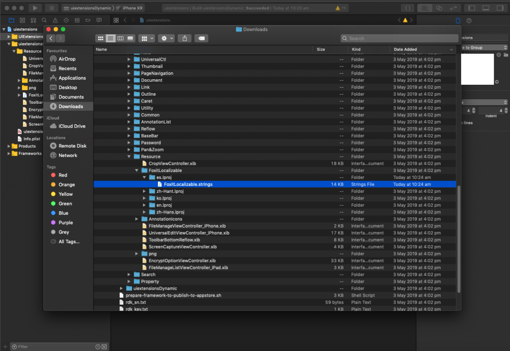Click the Xcode Run (play) button
Image resolution: width=510 pixels, height=351 pixels.
coord(35,8)
